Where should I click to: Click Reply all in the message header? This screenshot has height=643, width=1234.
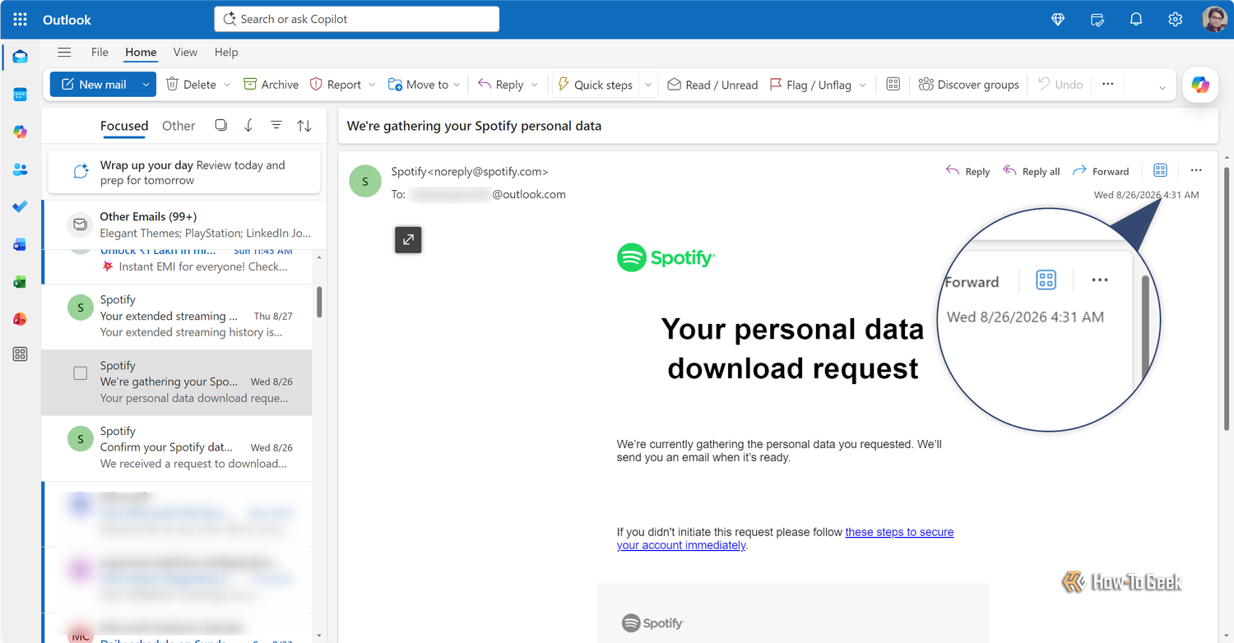(x=1031, y=171)
